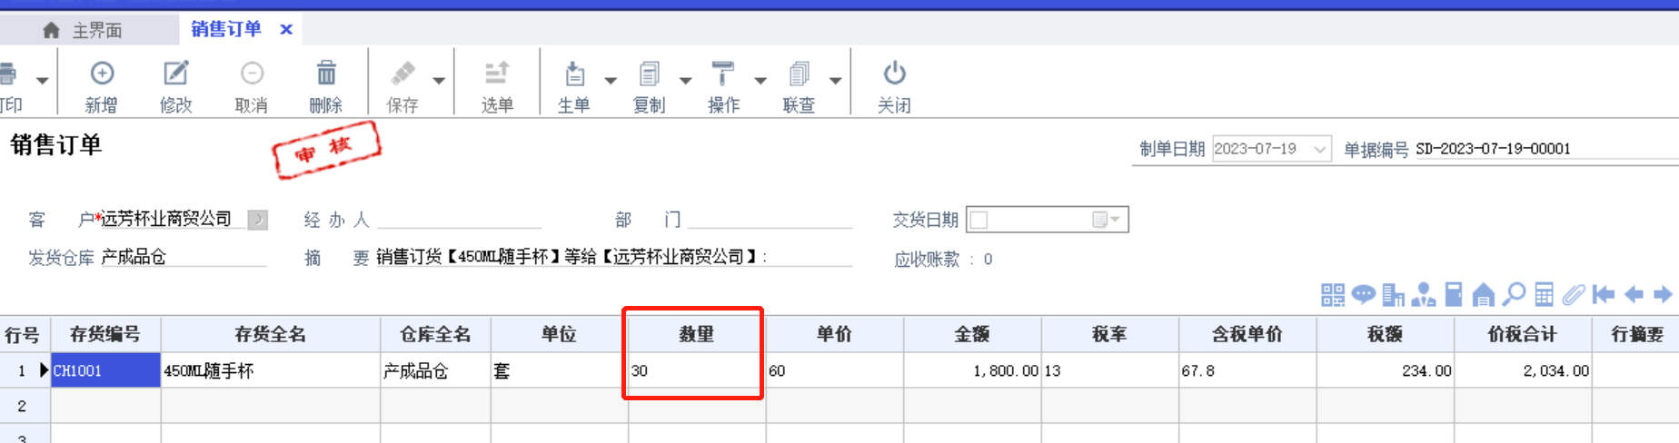The height and width of the screenshot is (443, 1679).
Task: Click the 金额 column header
Action: [972, 334]
